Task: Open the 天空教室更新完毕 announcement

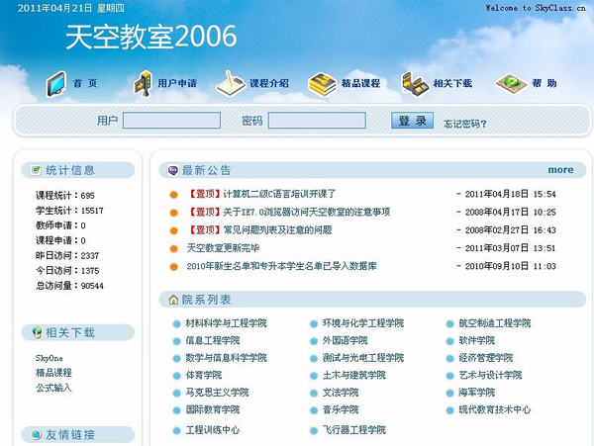Action: [222, 248]
